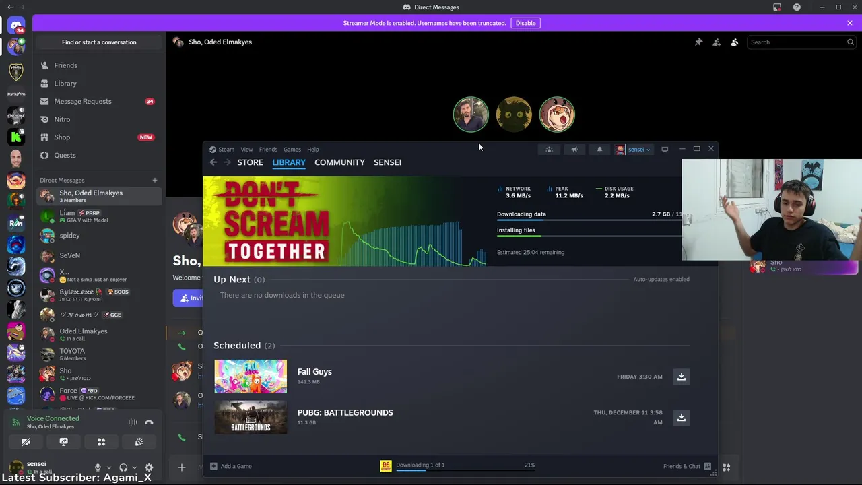The image size is (862, 485).
Task: Go forward with Steam's right arrow
Action: tap(227, 162)
